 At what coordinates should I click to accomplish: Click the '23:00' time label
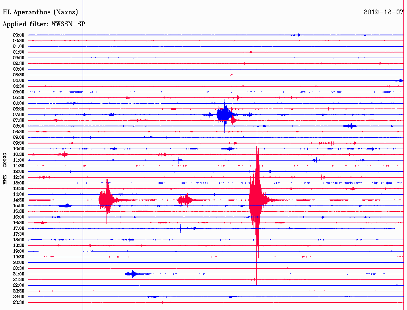point(19,297)
